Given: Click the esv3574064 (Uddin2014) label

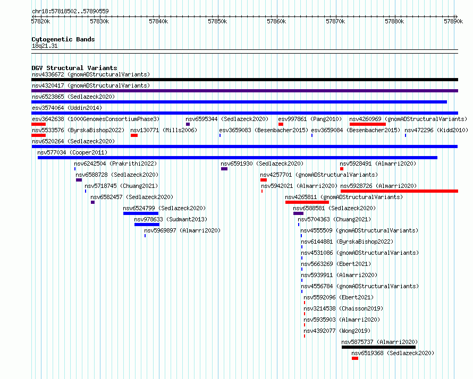Looking at the screenshot, I should tap(67, 108).
